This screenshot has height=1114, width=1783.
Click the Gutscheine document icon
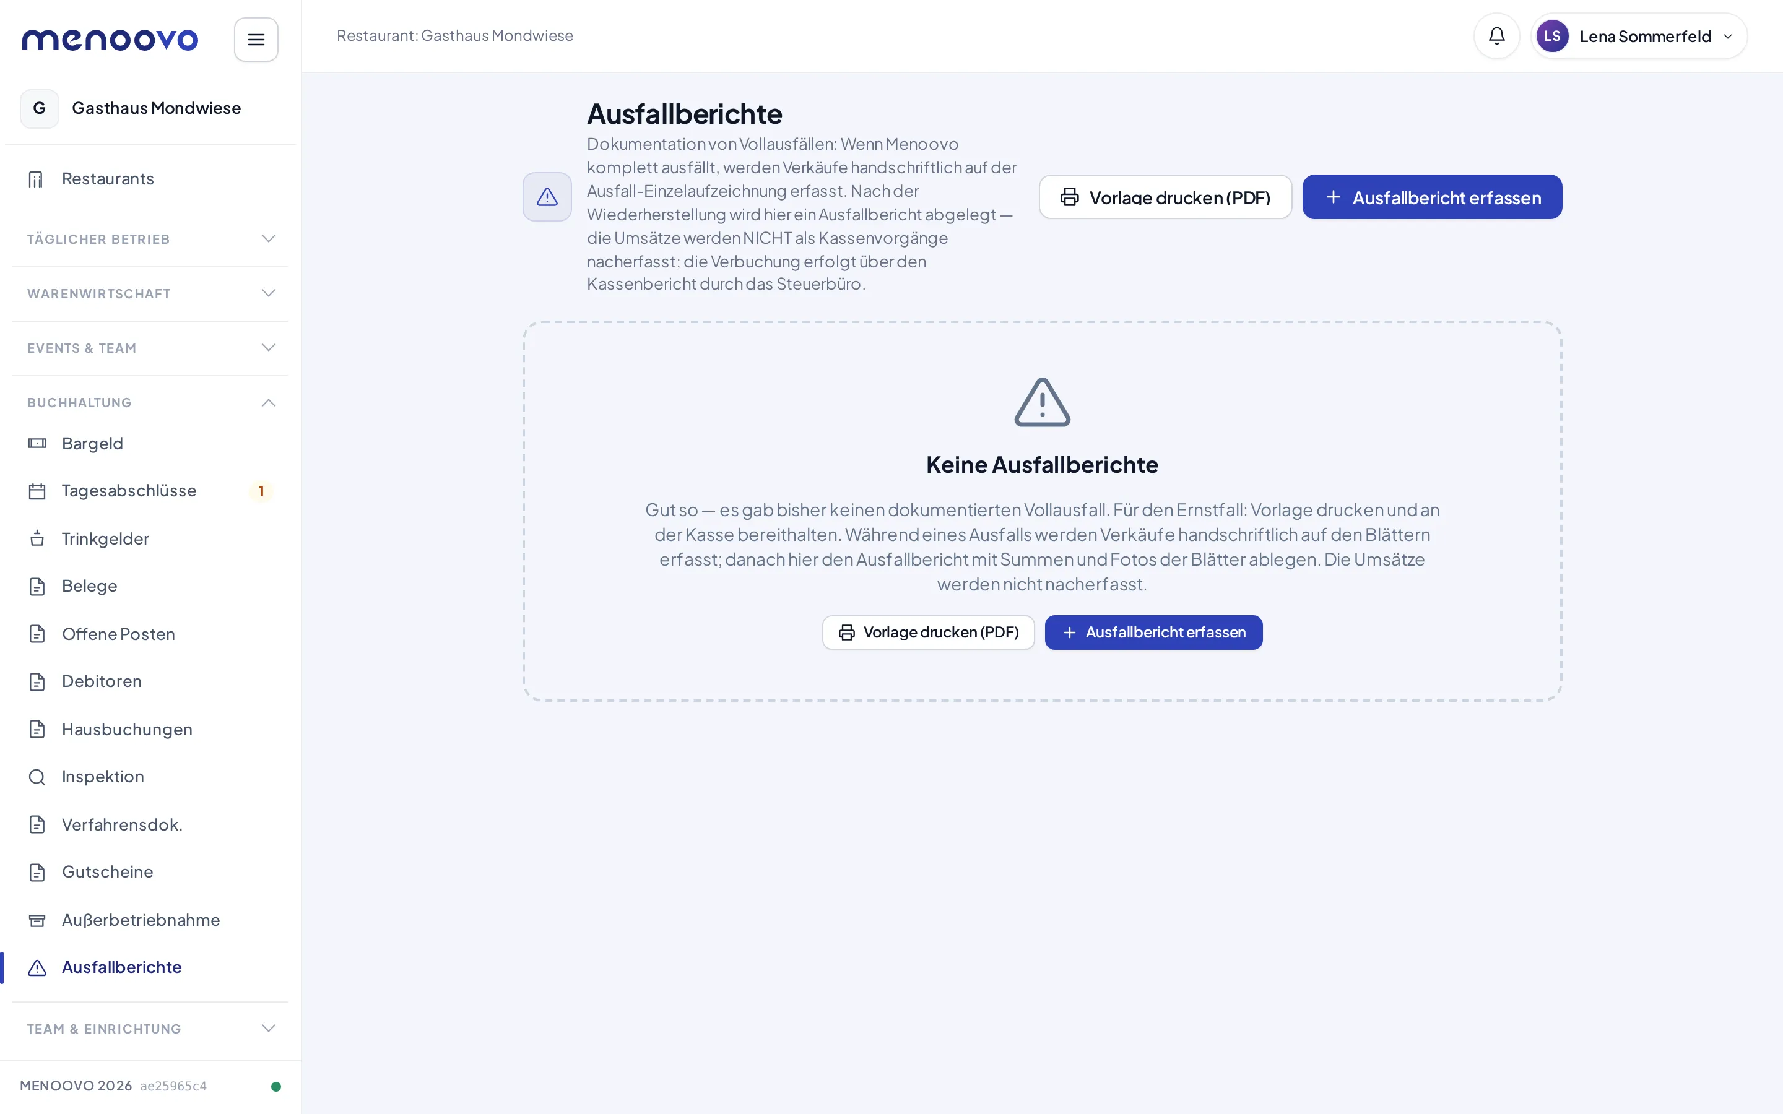tap(37, 873)
